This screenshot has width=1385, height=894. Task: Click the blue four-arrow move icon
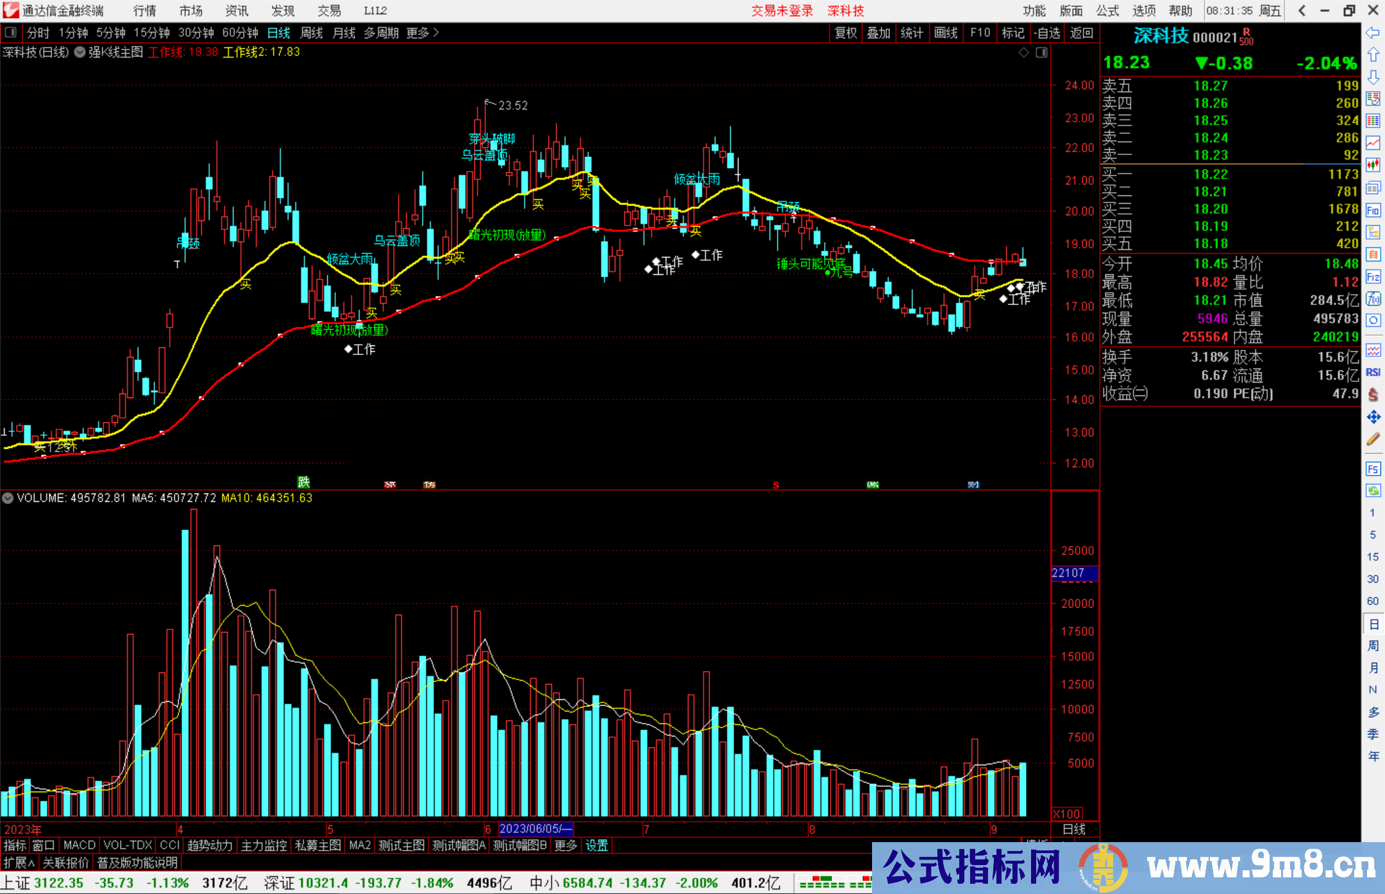(1373, 417)
